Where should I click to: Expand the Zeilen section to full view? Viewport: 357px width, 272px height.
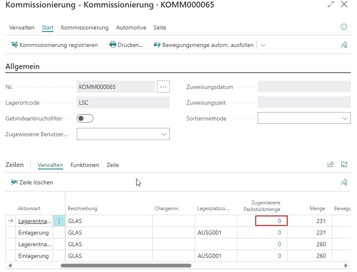pyautogui.click(x=344, y=164)
